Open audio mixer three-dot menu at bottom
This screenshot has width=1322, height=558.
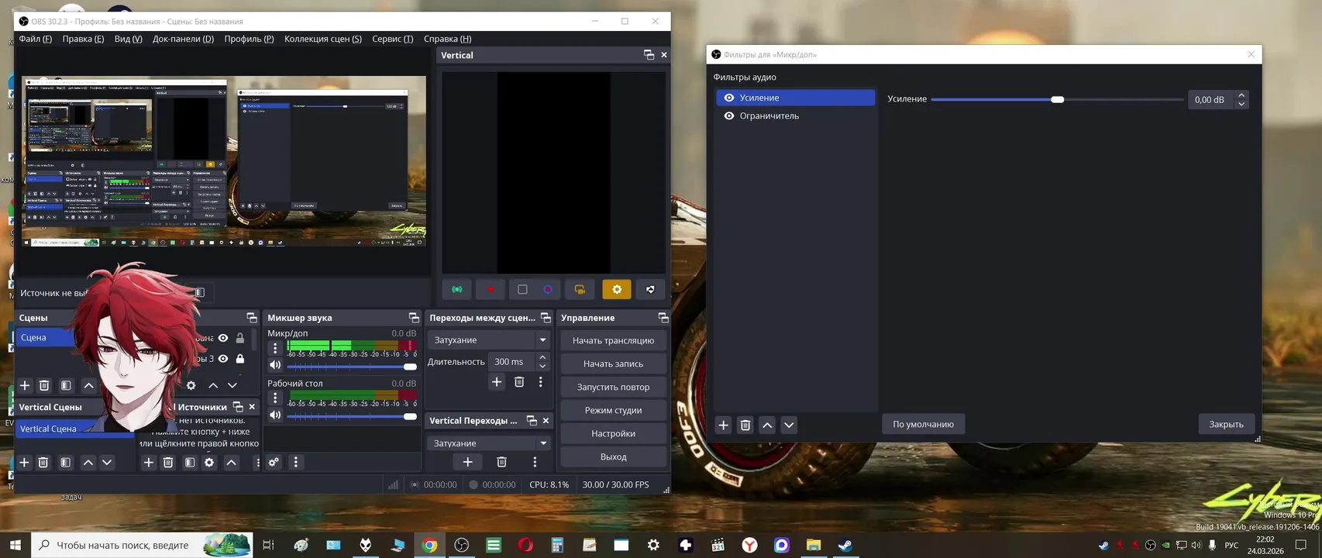tap(295, 462)
